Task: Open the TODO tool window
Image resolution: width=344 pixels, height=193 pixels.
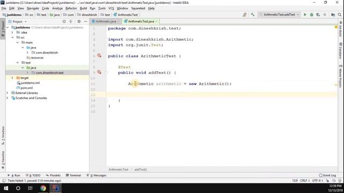Action: (33, 175)
